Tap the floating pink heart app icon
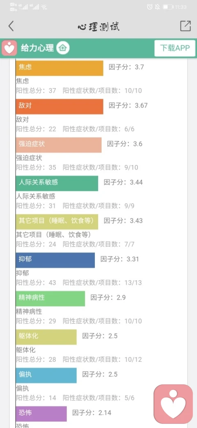This screenshot has height=428, width=197. [173, 404]
